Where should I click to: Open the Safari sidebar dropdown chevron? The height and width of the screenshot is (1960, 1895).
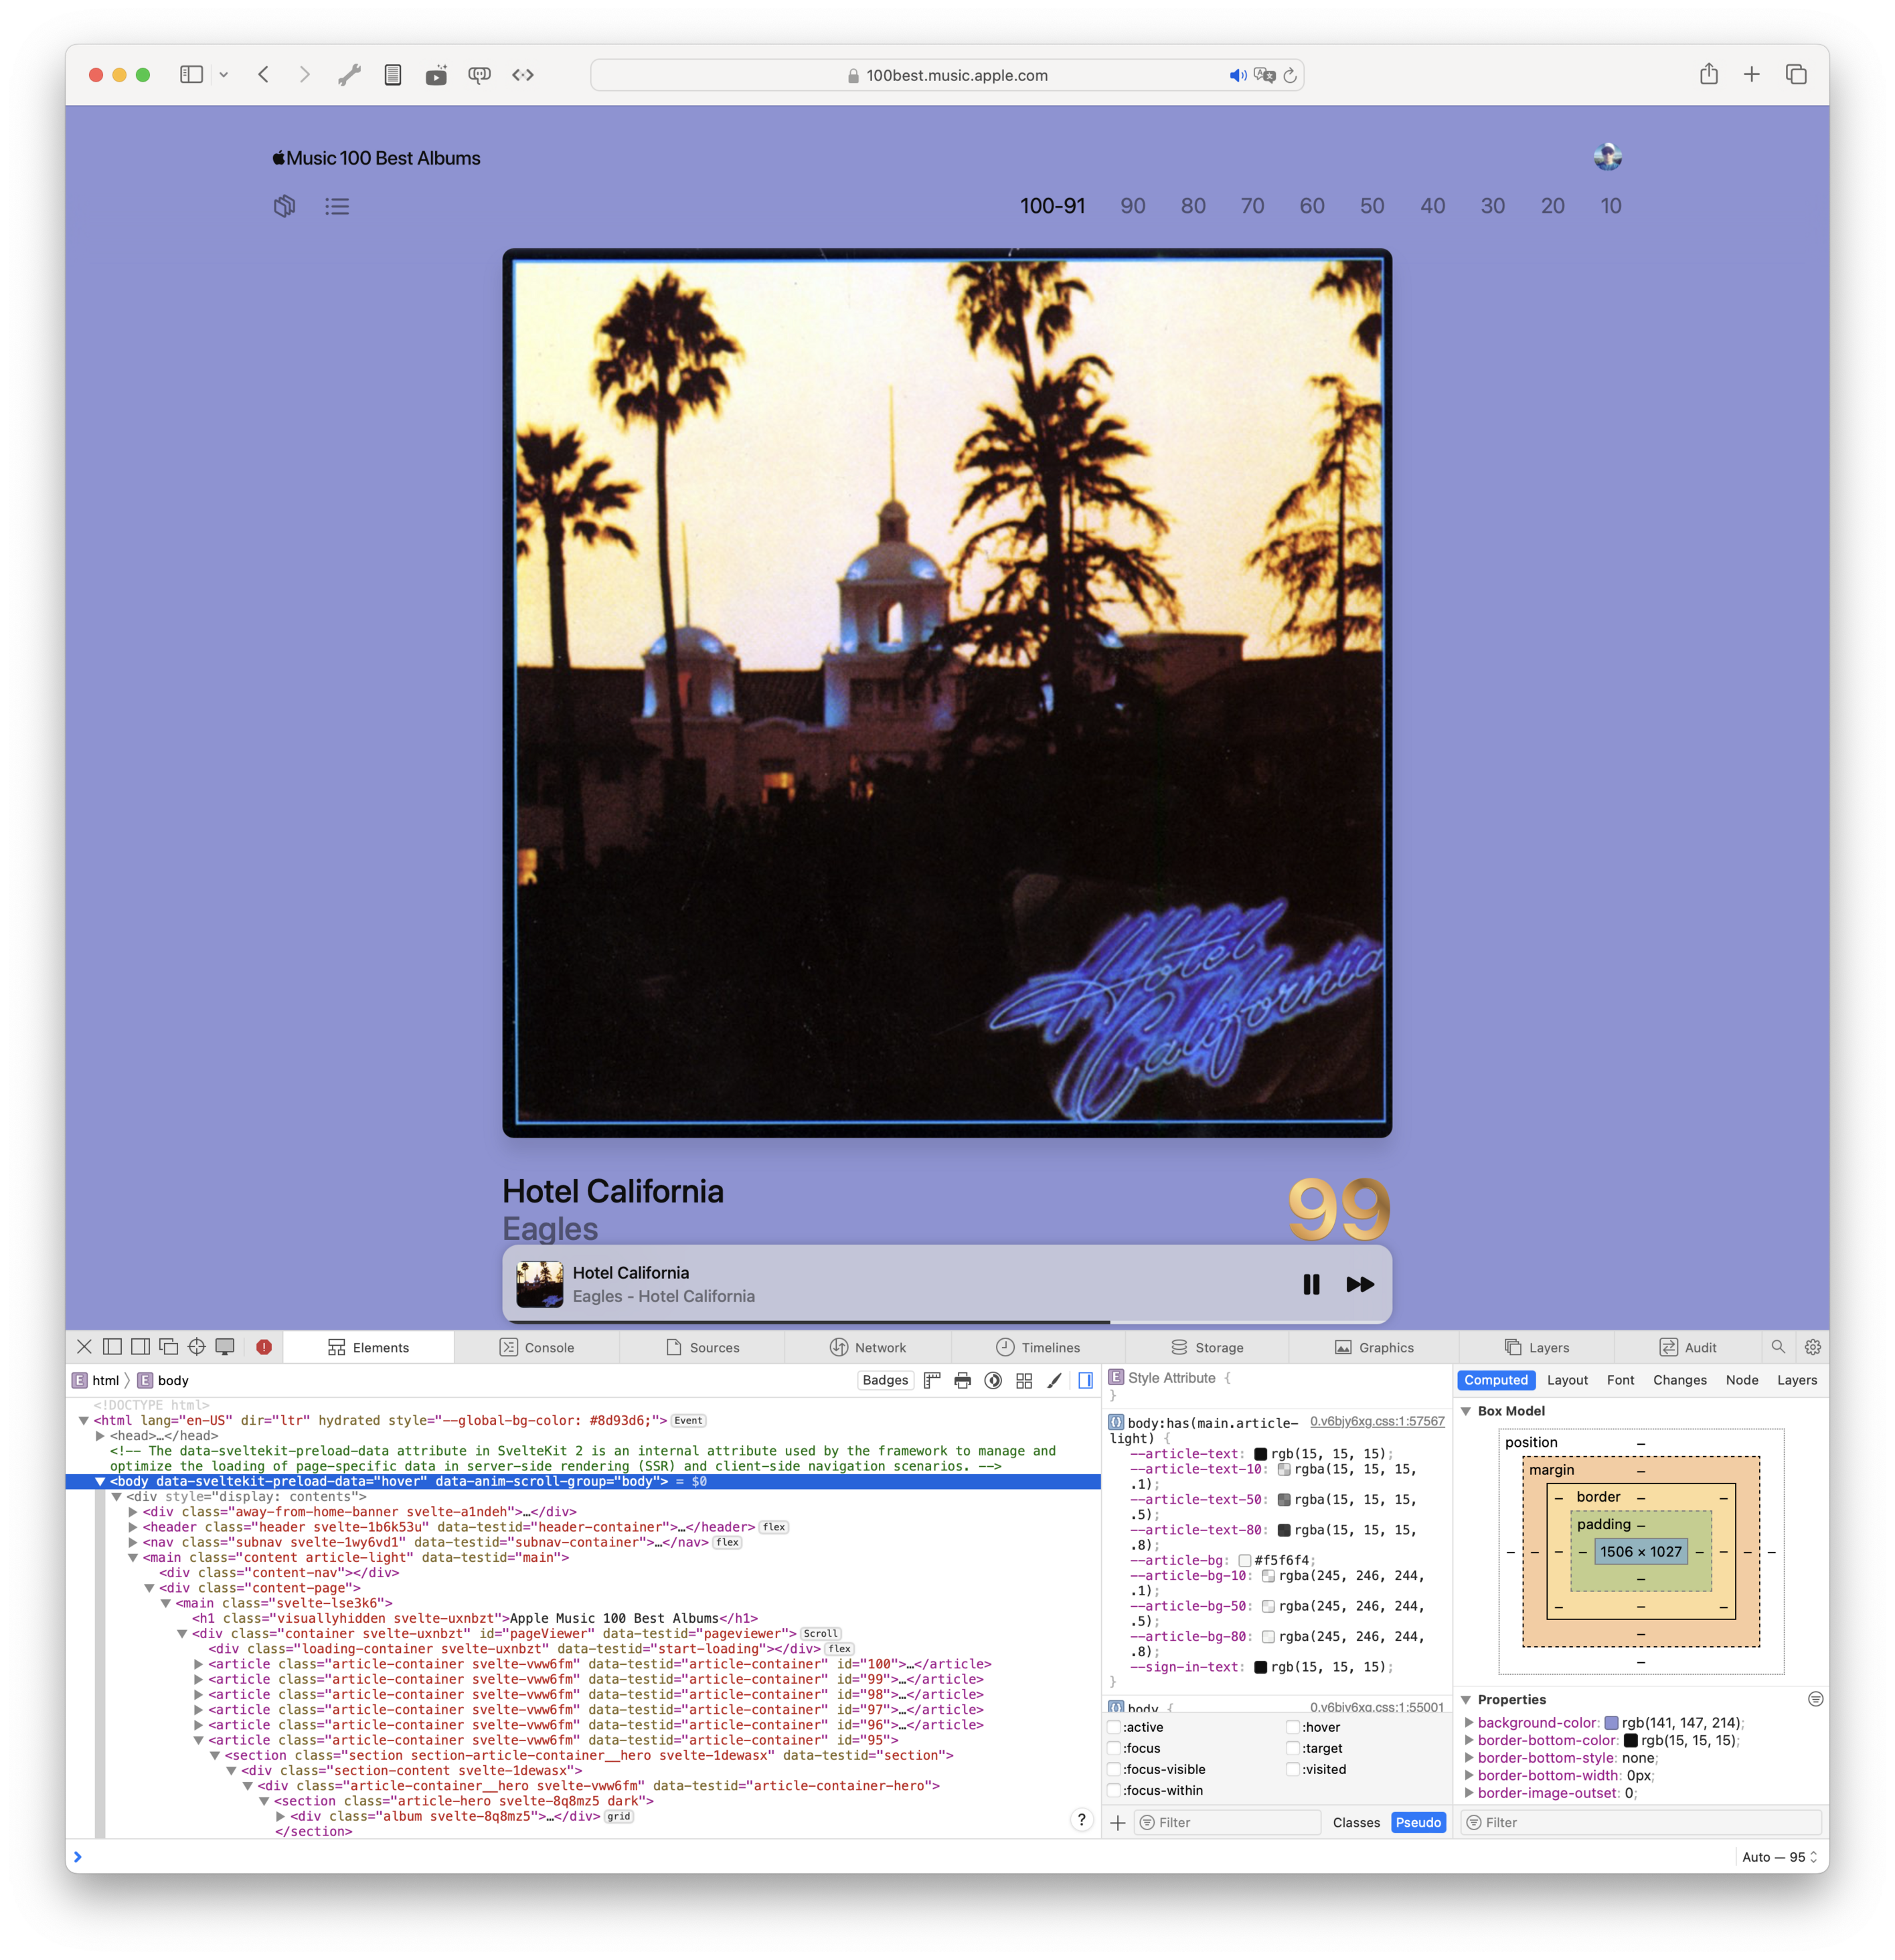tap(224, 74)
